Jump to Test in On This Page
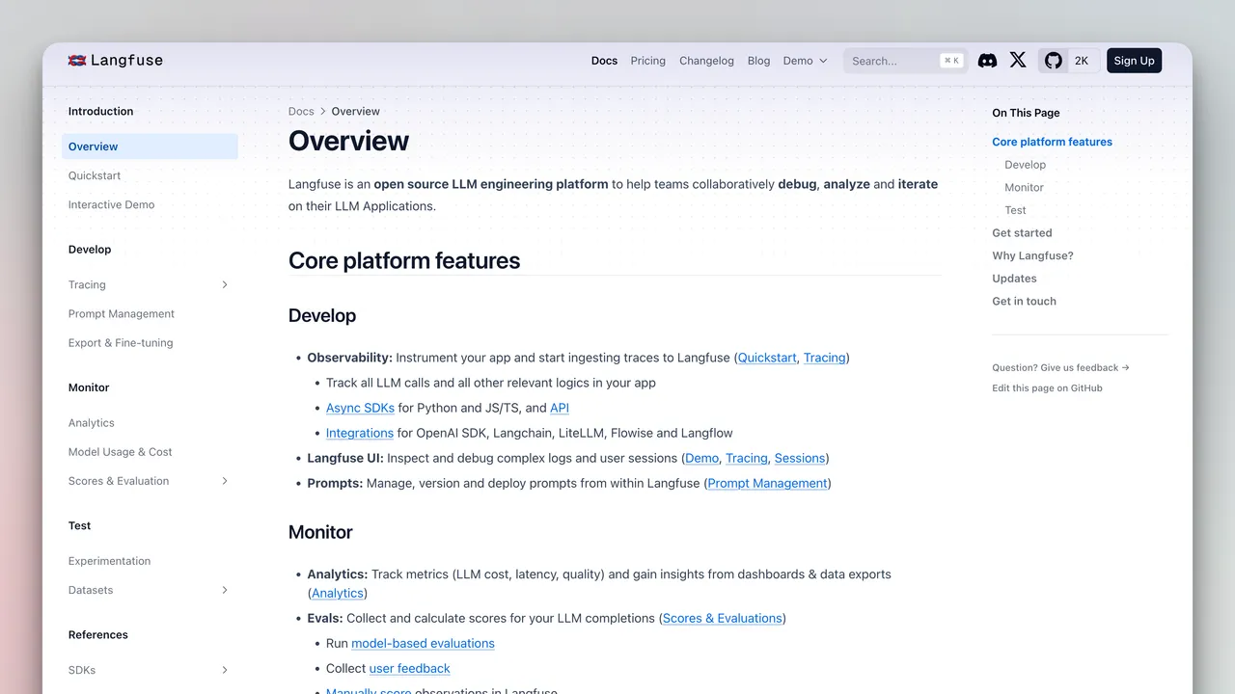Viewport: 1235px width, 694px height. 1015,210
